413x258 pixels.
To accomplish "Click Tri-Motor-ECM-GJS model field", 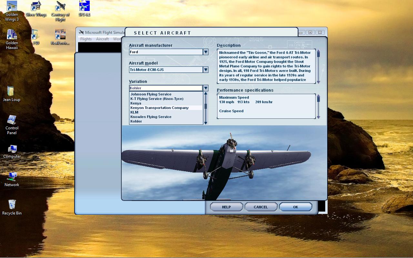I will point(166,70).
